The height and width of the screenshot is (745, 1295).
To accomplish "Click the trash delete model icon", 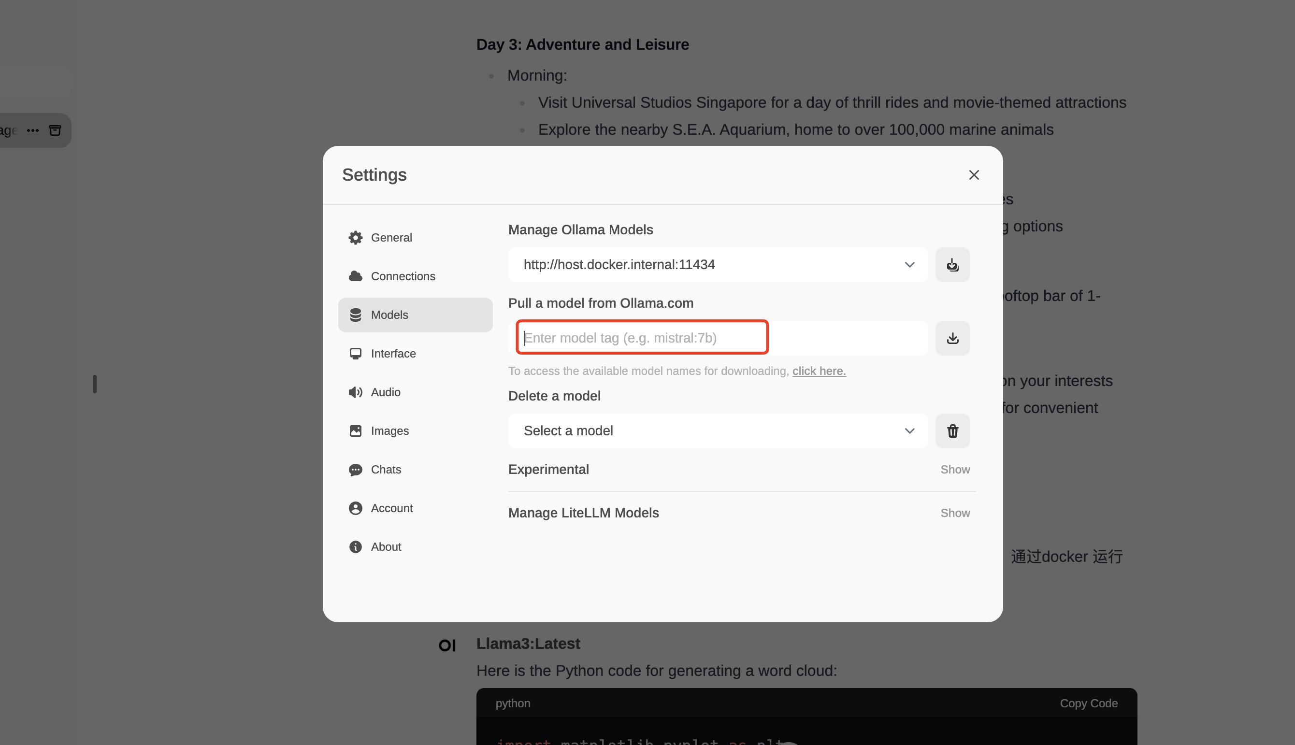I will [x=952, y=431].
